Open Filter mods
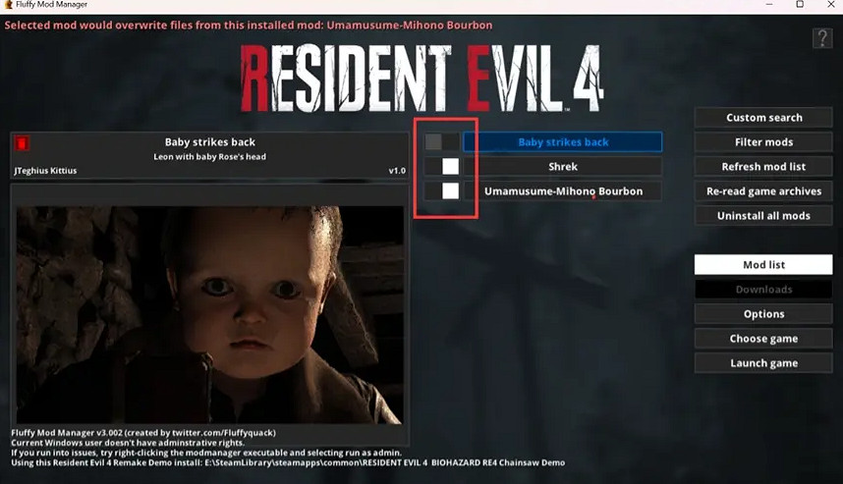843x484 pixels. [x=763, y=141]
